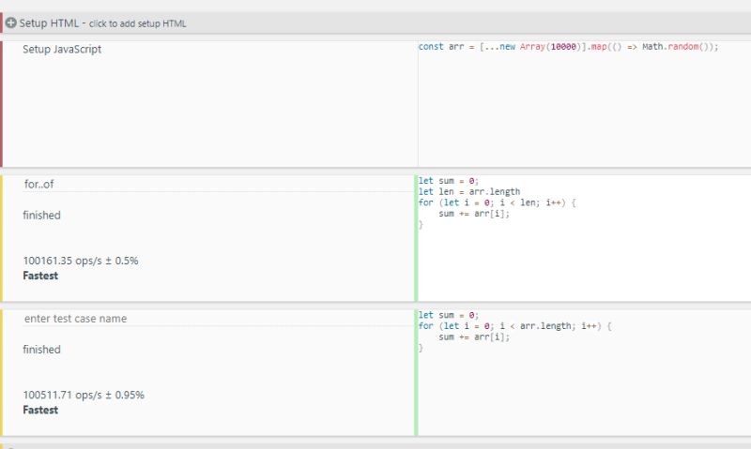The width and height of the screenshot is (751, 449).
Task: Click into the setup code line 'const arr'
Action: pyautogui.click(x=568, y=47)
